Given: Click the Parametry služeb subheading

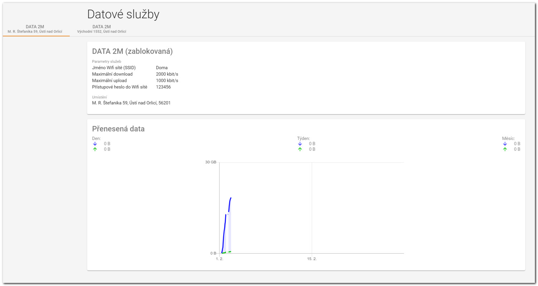Looking at the screenshot, I should click(x=107, y=61).
